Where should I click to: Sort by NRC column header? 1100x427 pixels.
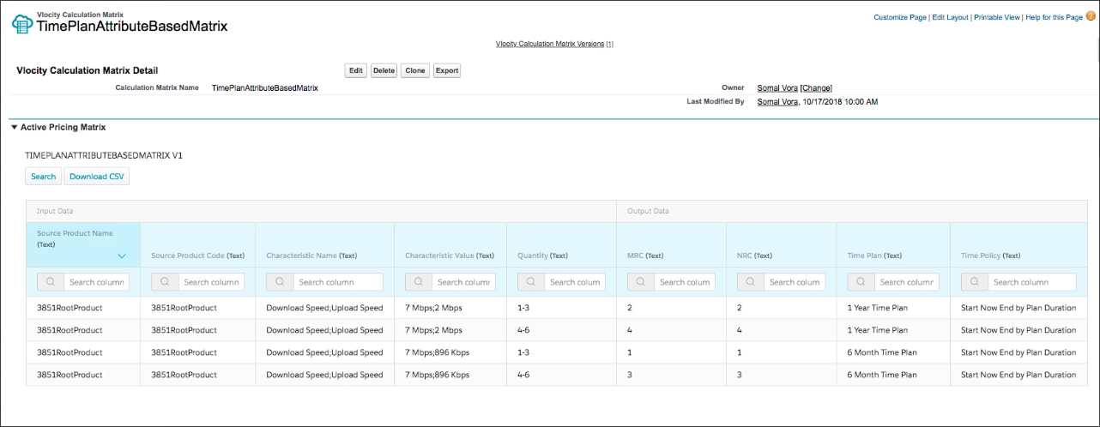tap(754, 256)
